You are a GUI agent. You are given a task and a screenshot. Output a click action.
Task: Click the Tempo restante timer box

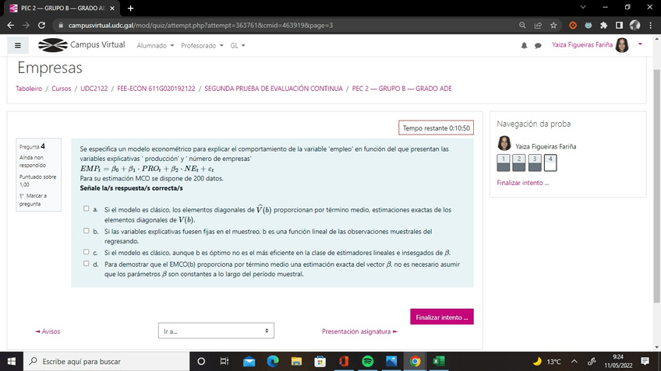436,128
